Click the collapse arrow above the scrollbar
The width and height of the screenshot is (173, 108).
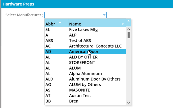click(x=128, y=21)
